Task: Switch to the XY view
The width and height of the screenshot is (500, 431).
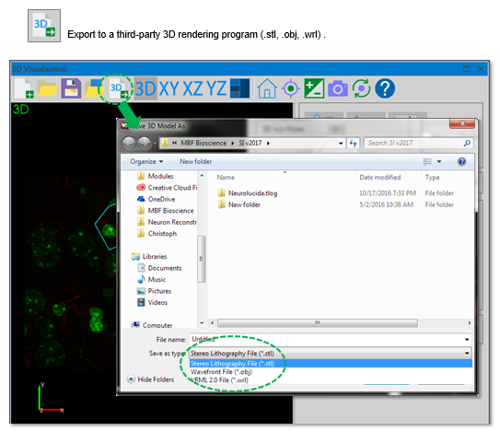Action: 169,88
